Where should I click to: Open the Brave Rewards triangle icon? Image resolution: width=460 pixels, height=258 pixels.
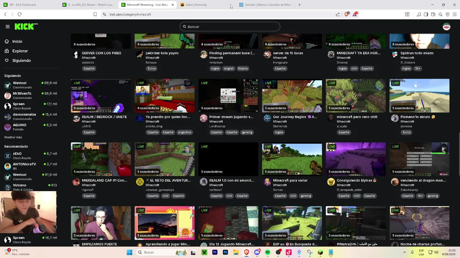[x=355, y=14]
